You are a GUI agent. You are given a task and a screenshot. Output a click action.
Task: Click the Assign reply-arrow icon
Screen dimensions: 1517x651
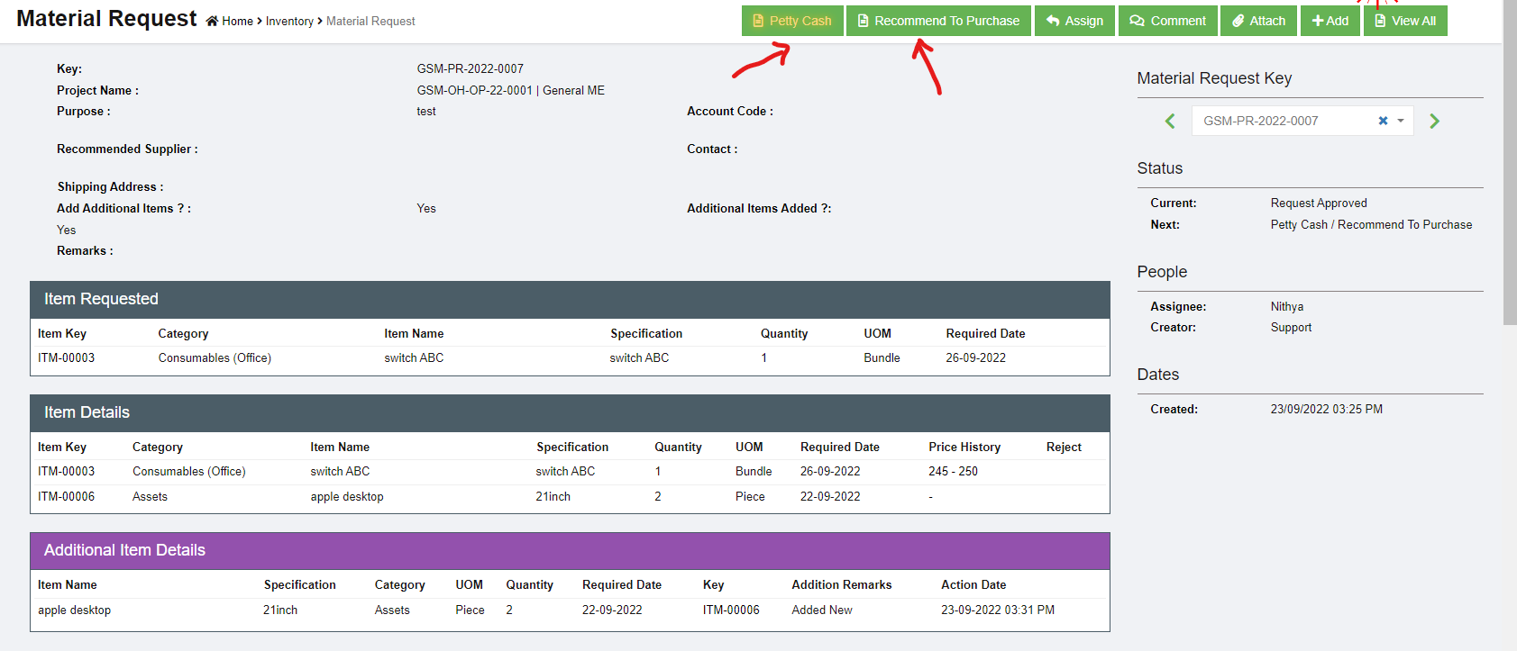pyautogui.click(x=1053, y=21)
